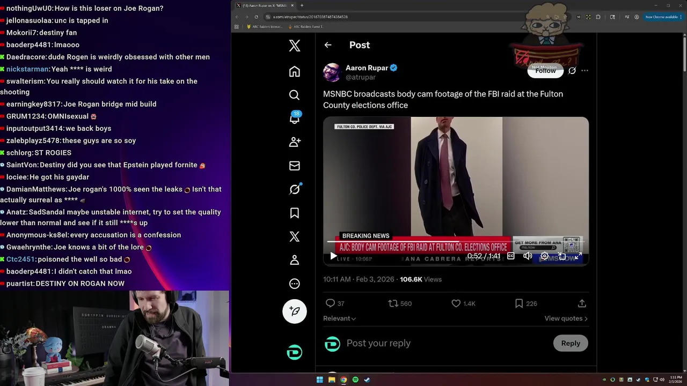Viewport: 687px width, 386px height.
Task: Open Spotify from the taskbar
Action: [355, 380]
